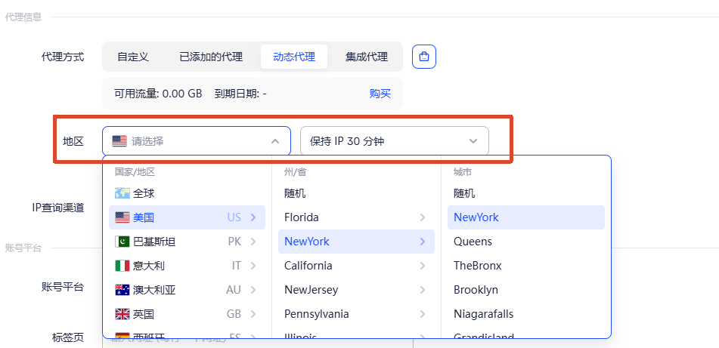This screenshot has height=348, width=719.
Task: Click the 购买 link
Action: pyautogui.click(x=380, y=94)
